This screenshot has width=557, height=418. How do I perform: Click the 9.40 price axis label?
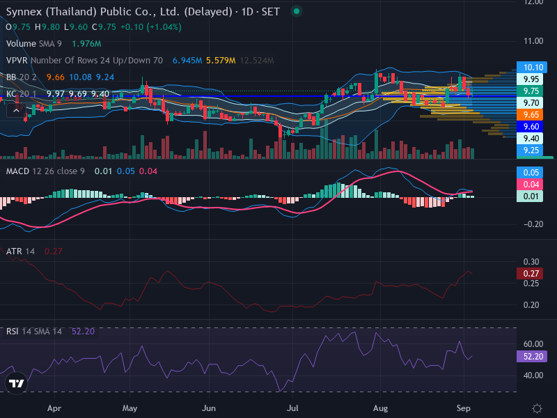click(x=530, y=138)
